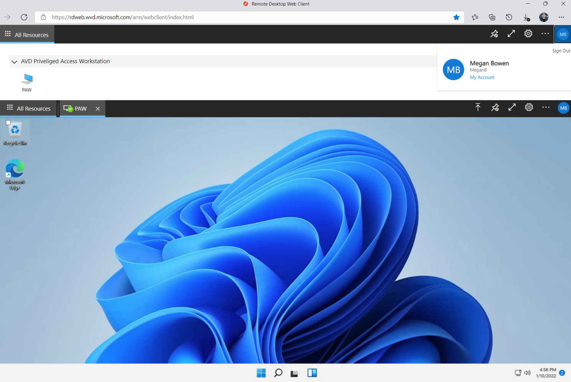This screenshot has width=571, height=382.
Task: Collapse AVD Priveliged Access Workstation group
Action: click(14, 62)
